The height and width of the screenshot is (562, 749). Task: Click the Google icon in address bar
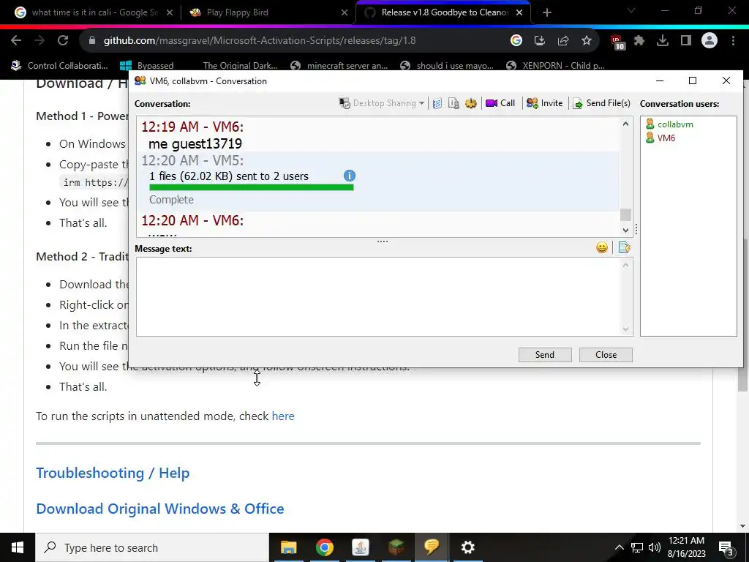pyautogui.click(x=516, y=41)
